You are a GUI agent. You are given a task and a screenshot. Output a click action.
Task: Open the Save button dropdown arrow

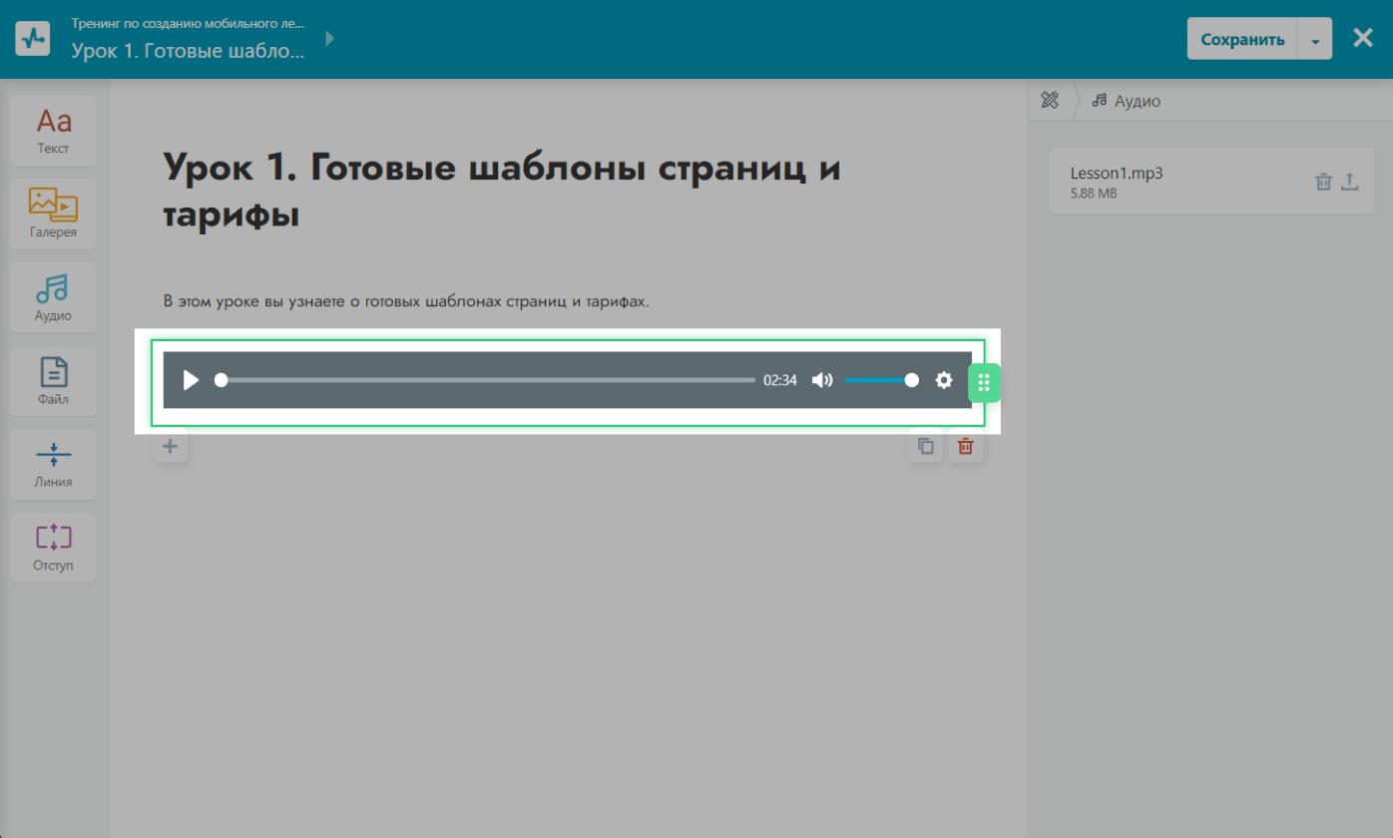point(1315,41)
